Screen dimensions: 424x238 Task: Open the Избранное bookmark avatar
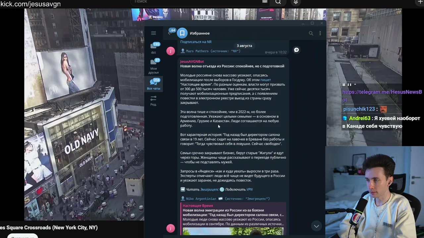tap(182, 33)
